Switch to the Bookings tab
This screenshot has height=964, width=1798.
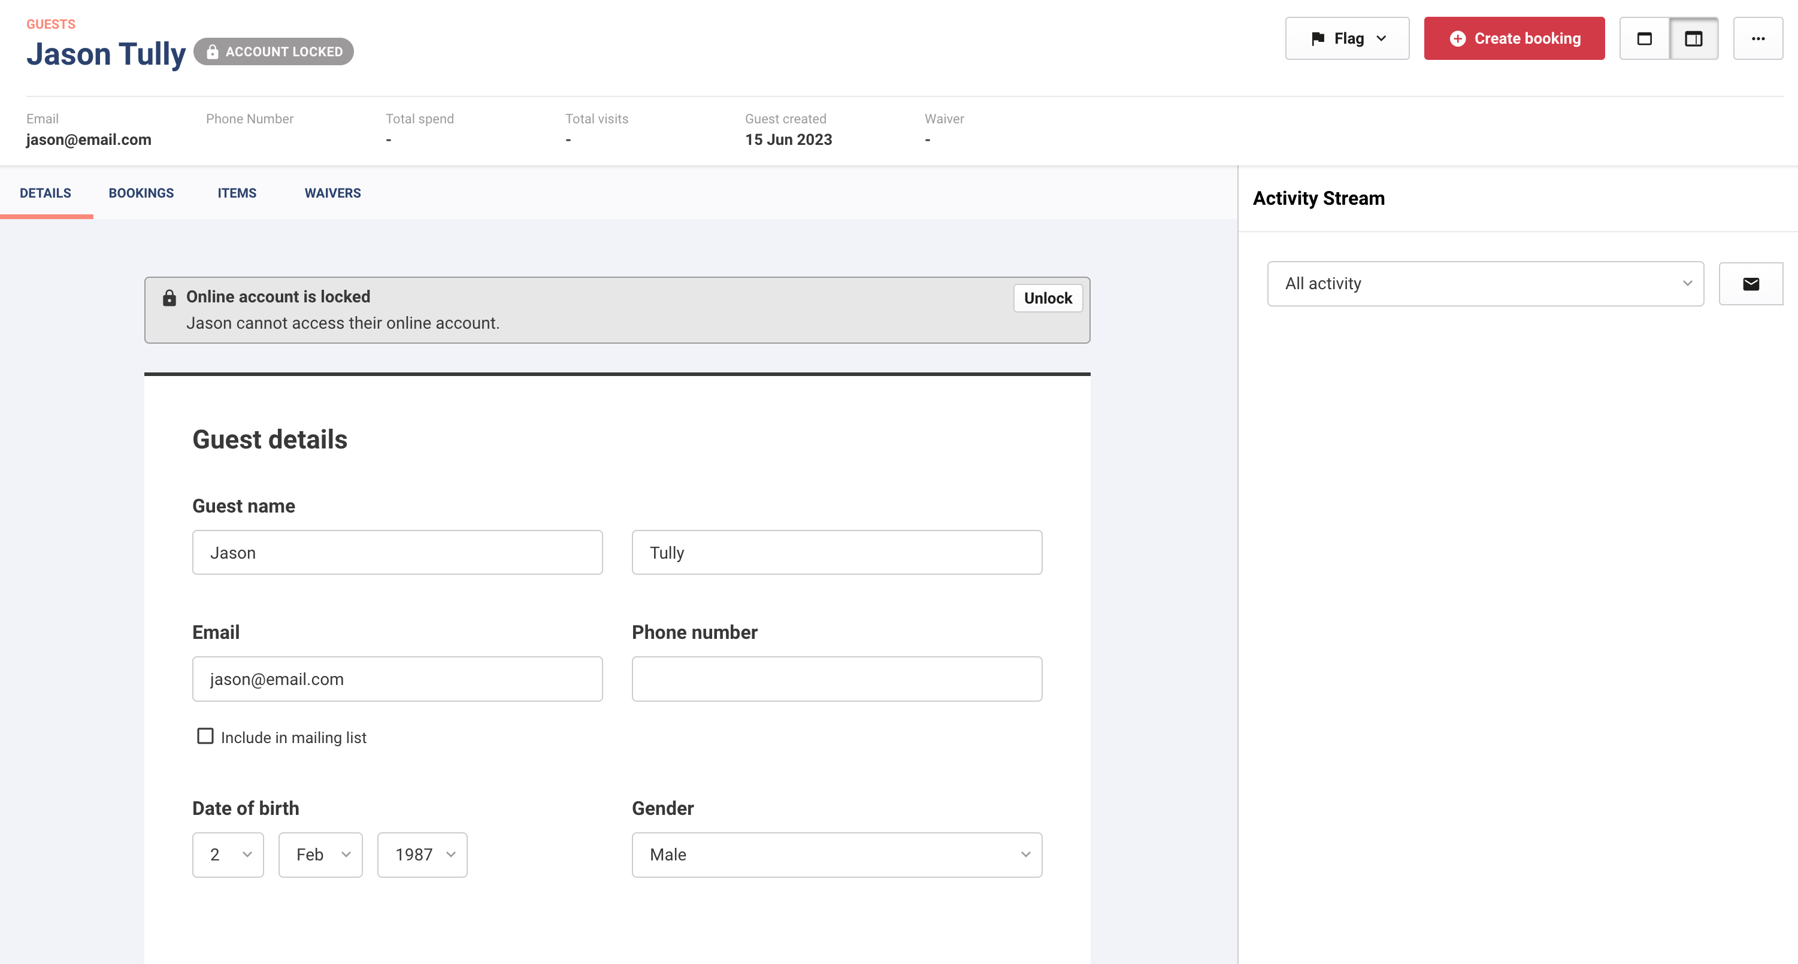(x=141, y=193)
